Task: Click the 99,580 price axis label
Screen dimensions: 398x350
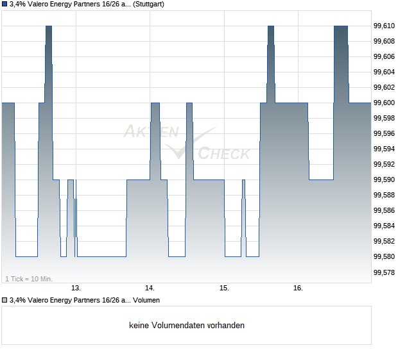Action: (384, 256)
